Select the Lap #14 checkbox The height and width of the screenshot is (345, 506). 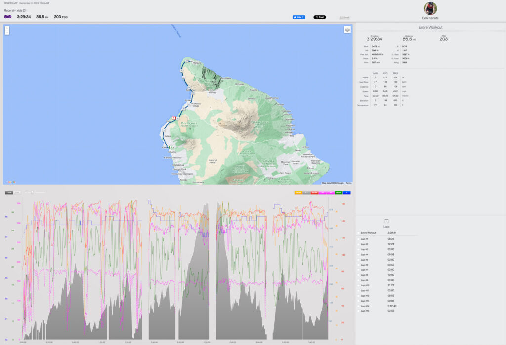[x=358, y=306]
